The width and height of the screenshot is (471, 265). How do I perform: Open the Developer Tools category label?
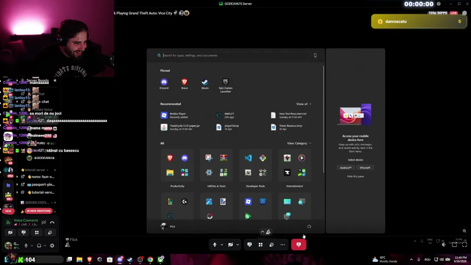point(255,186)
